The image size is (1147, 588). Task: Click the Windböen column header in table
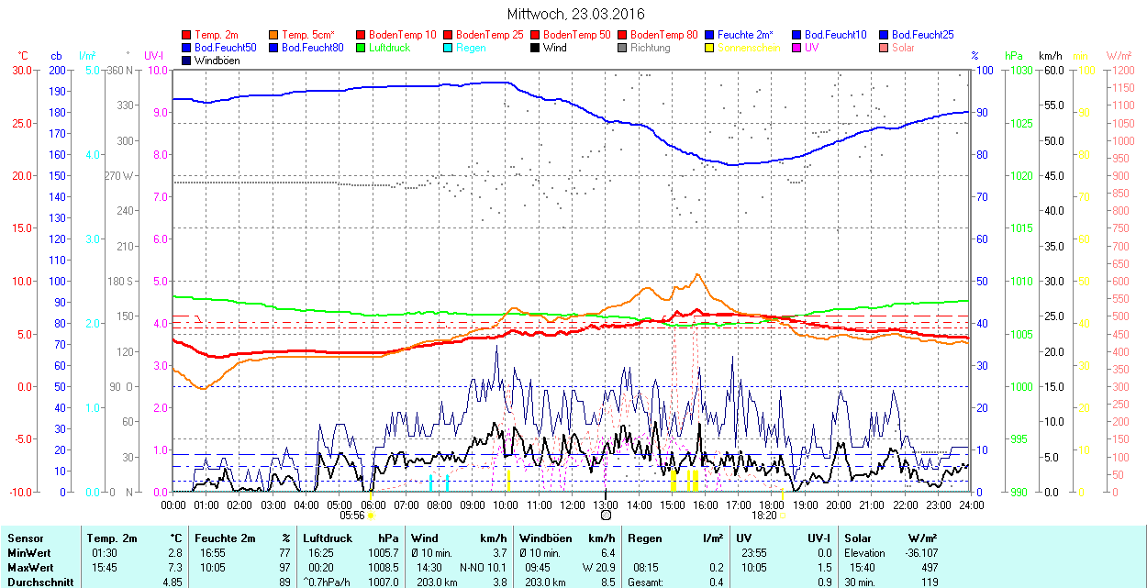[546, 538]
